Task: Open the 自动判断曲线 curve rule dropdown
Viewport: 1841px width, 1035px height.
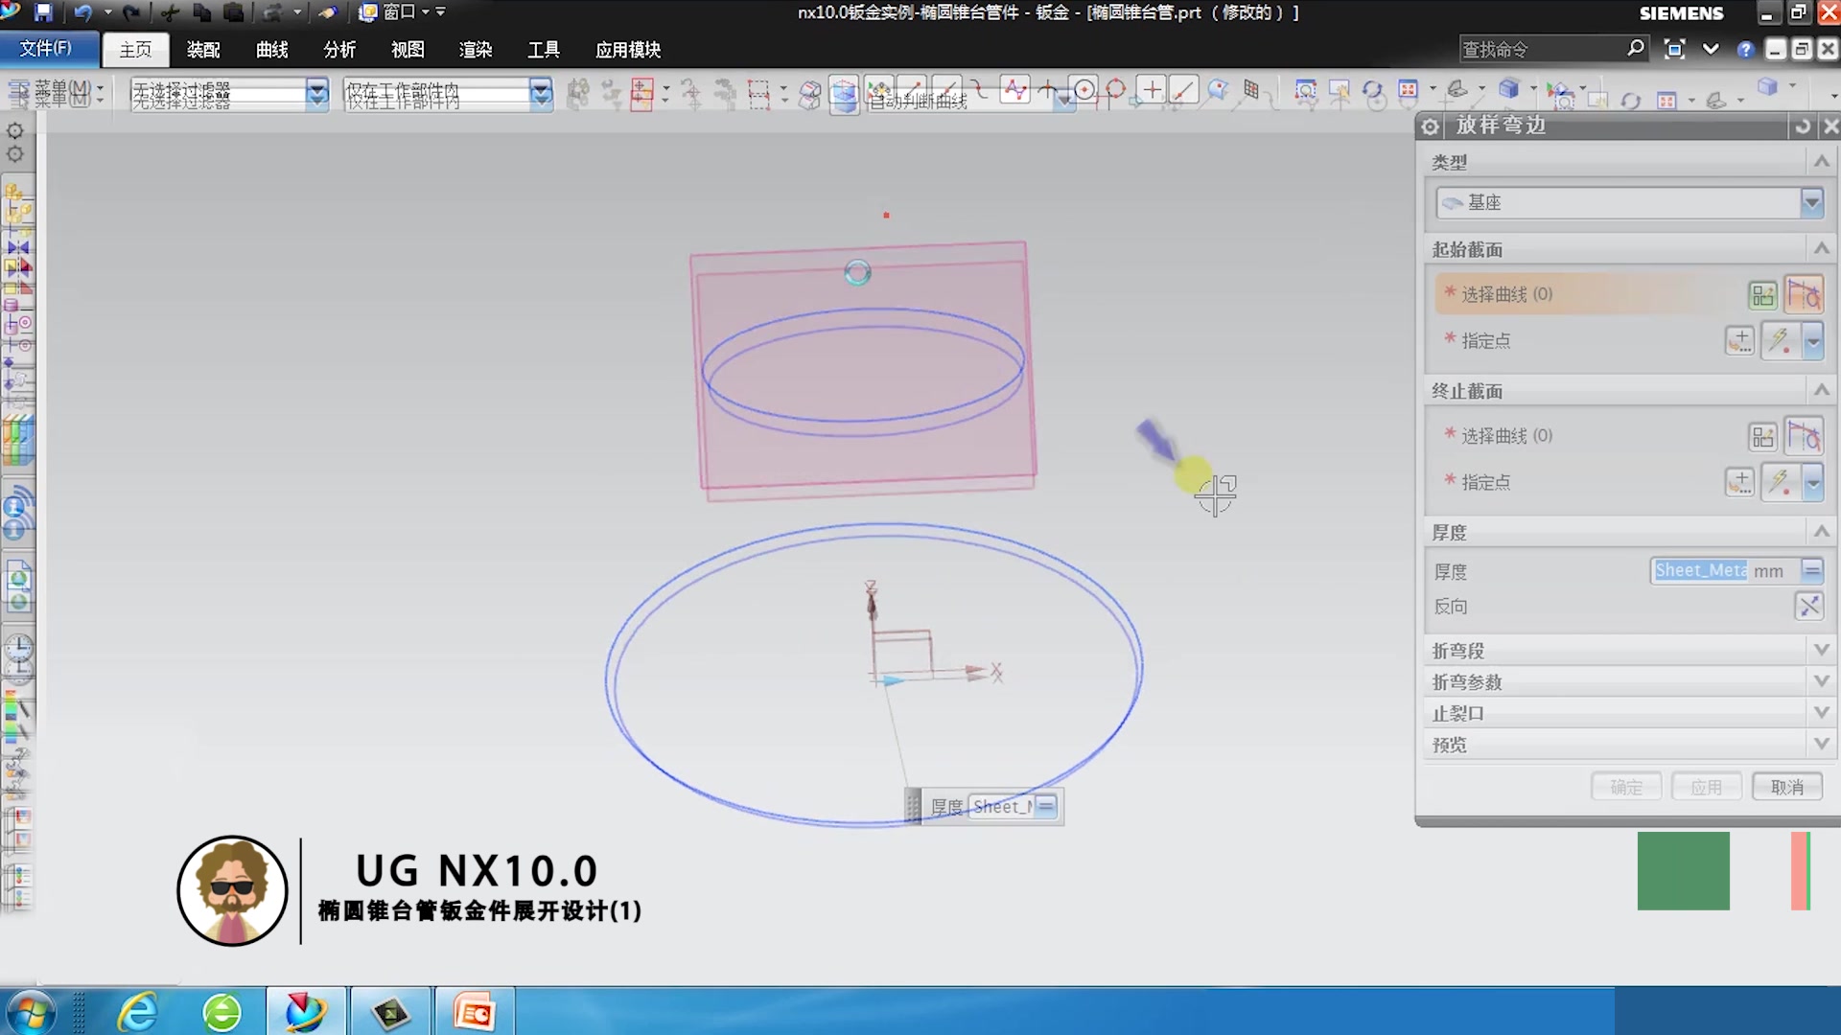Action: point(970,101)
